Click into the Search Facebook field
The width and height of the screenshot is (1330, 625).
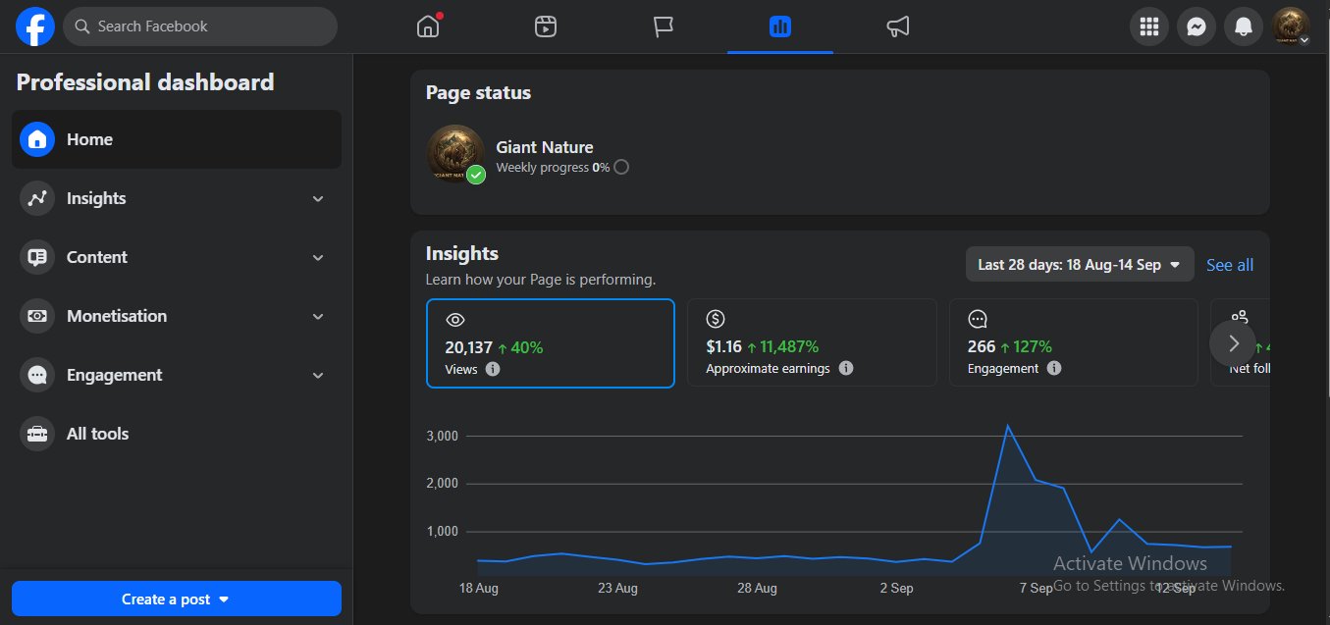pyautogui.click(x=200, y=26)
